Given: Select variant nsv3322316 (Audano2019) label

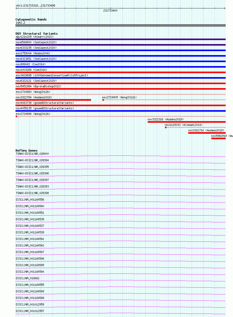Looking at the screenshot, I should [x=166, y=119].
